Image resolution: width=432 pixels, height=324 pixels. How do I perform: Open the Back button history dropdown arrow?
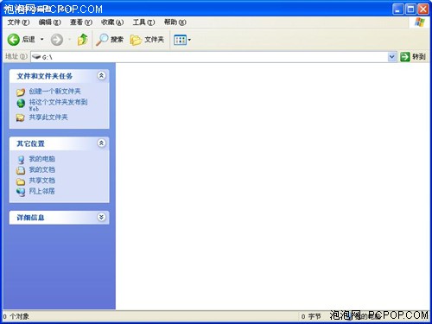[x=41, y=40]
